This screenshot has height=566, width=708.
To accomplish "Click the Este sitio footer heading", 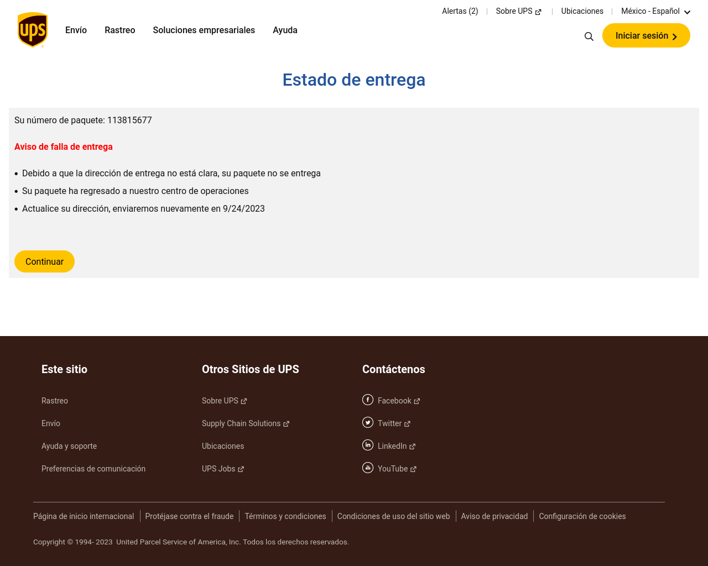I will (64, 369).
